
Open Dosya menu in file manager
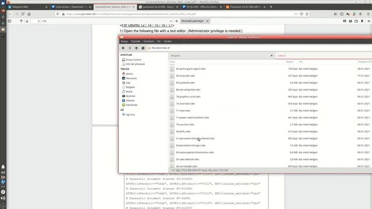[124, 41]
